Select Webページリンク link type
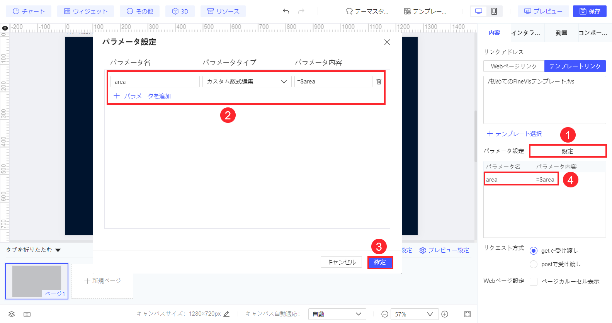 pyautogui.click(x=514, y=66)
